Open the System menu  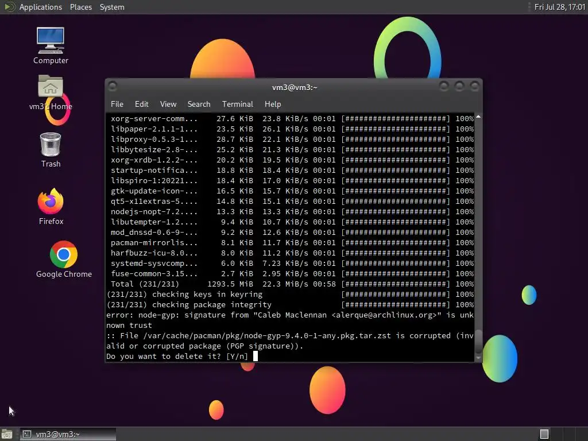coord(112,7)
